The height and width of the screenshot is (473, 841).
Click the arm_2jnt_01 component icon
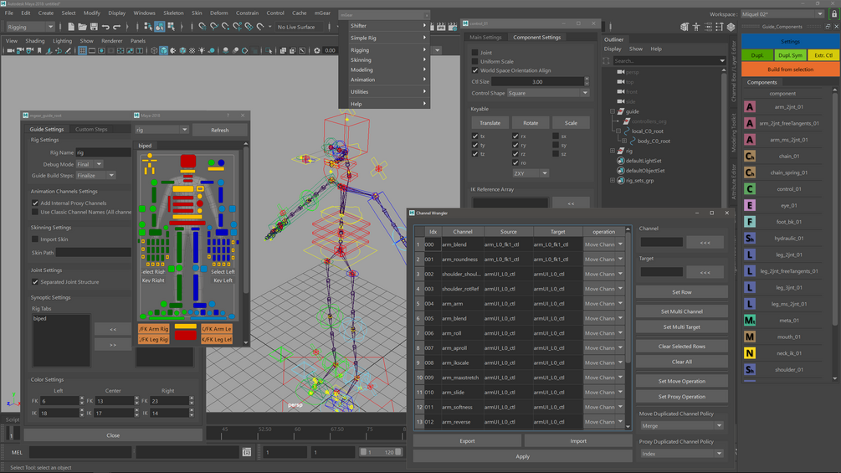[x=750, y=106]
